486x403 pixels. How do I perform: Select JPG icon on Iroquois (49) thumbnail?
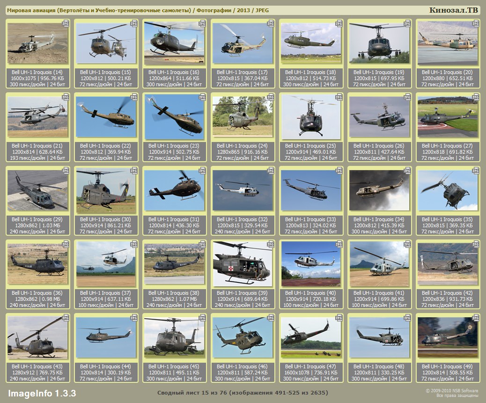[x=475, y=317]
